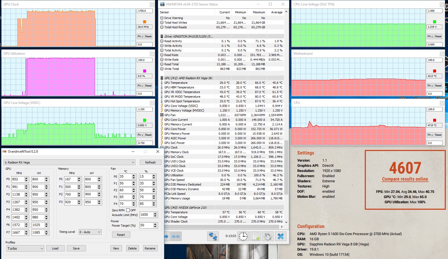448x259 pixels.
Task: Click the GPU Core Current lightning icon
Action: 162,120
